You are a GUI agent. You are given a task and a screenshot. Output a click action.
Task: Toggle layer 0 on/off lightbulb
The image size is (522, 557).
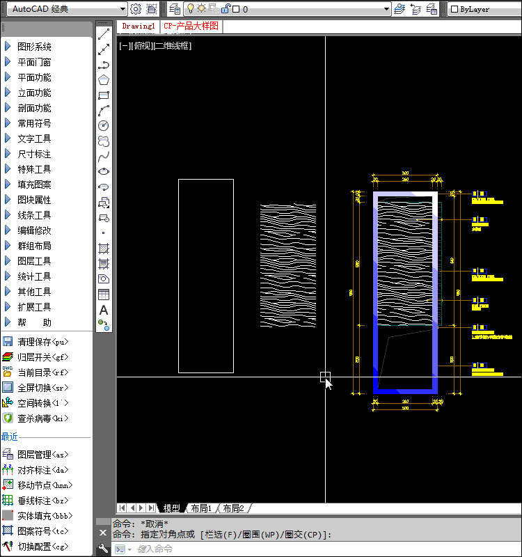(x=190, y=9)
